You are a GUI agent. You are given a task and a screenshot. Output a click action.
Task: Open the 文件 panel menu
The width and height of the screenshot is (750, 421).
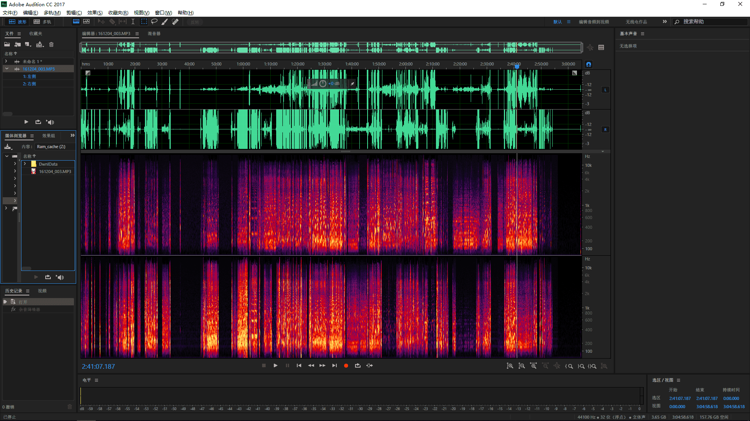click(19, 34)
